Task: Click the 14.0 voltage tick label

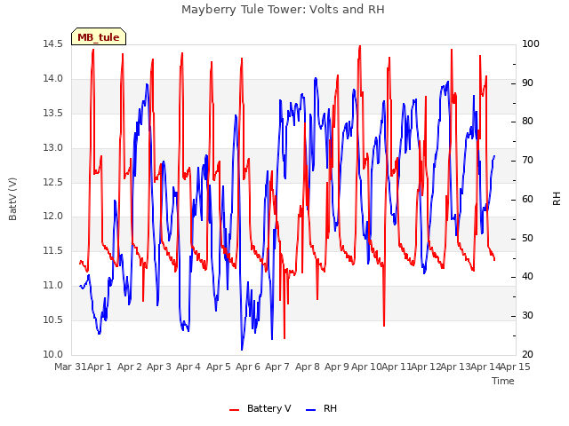Action: [x=53, y=79]
